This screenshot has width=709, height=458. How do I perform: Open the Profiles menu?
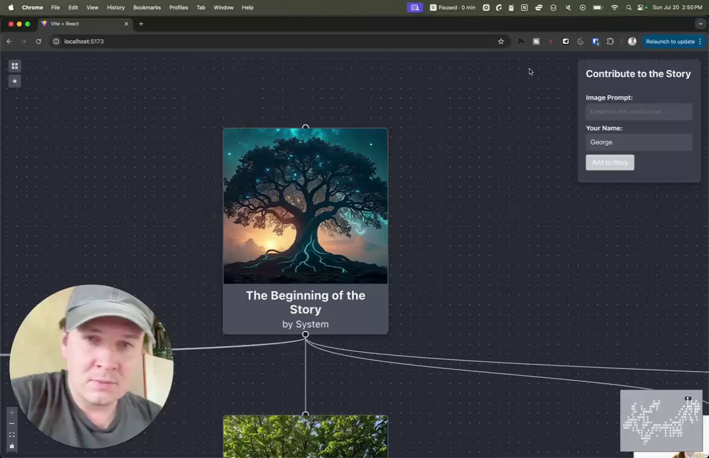tap(179, 7)
